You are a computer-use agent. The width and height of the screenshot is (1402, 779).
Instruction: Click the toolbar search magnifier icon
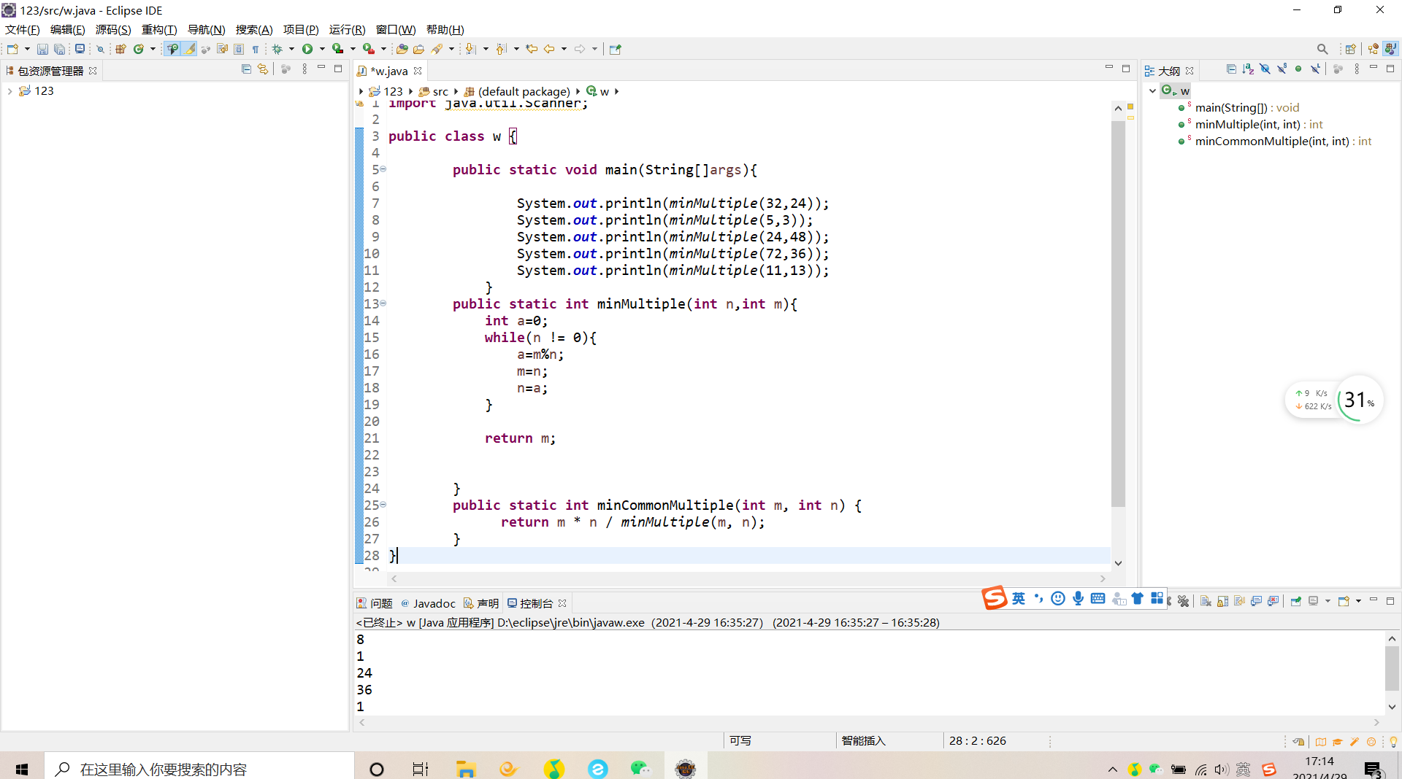coord(1322,49)
